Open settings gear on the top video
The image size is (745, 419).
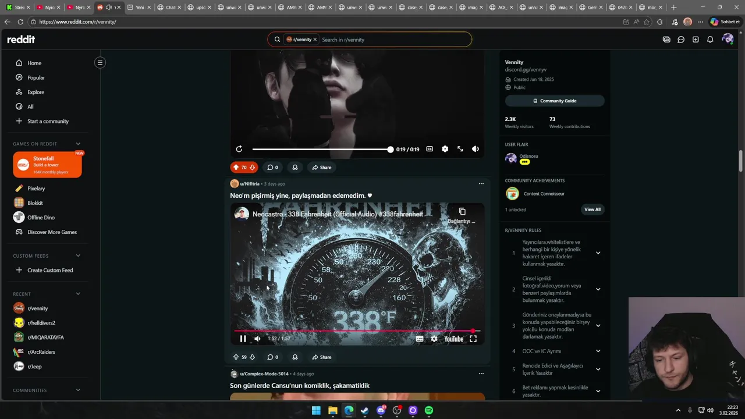[445, 149]
